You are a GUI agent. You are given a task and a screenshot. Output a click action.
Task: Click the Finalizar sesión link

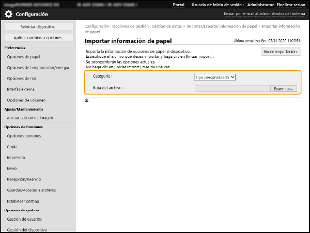pyautogui.click(x=291, y=5)
